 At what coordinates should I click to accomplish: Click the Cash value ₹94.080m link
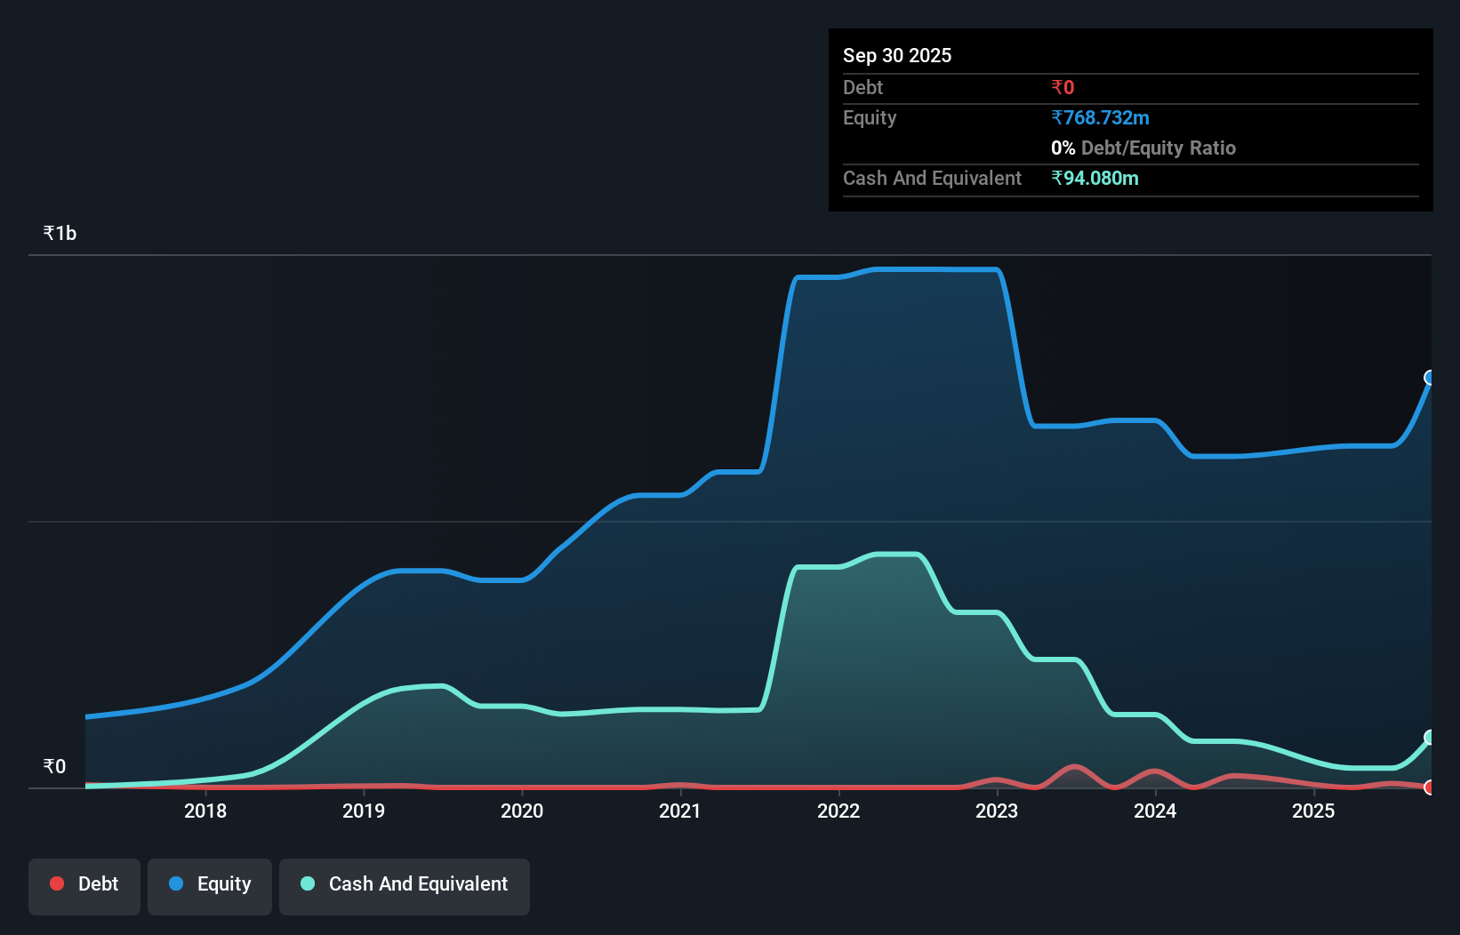click(x=1095, y=178)
